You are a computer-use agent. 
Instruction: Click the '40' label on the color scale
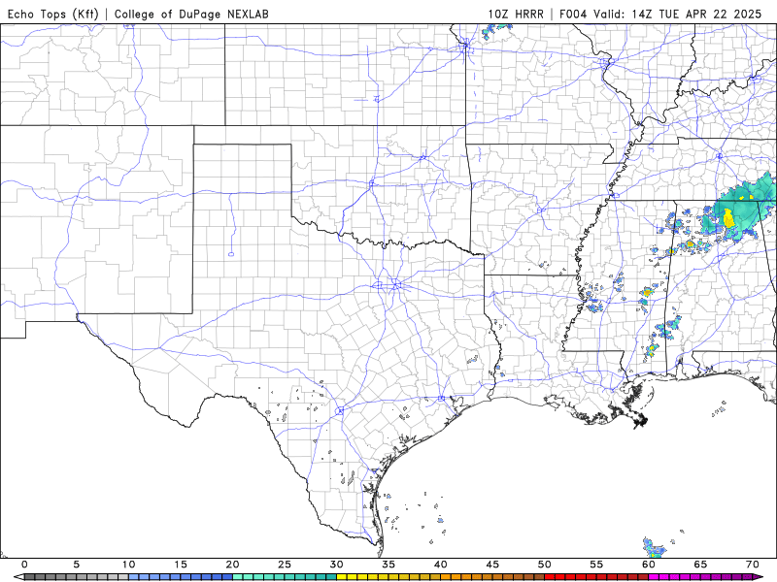(x=441, y=565)
